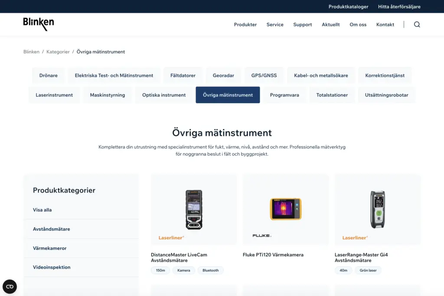Open the Produktkataloger link

click(x=348, y=7)
